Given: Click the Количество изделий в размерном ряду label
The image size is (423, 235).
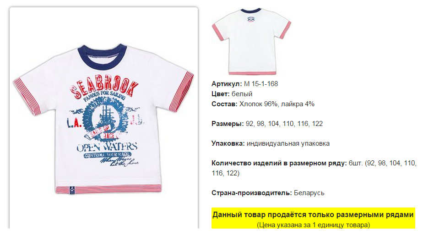Looking at the screenshot, I should tap(279, 163).
